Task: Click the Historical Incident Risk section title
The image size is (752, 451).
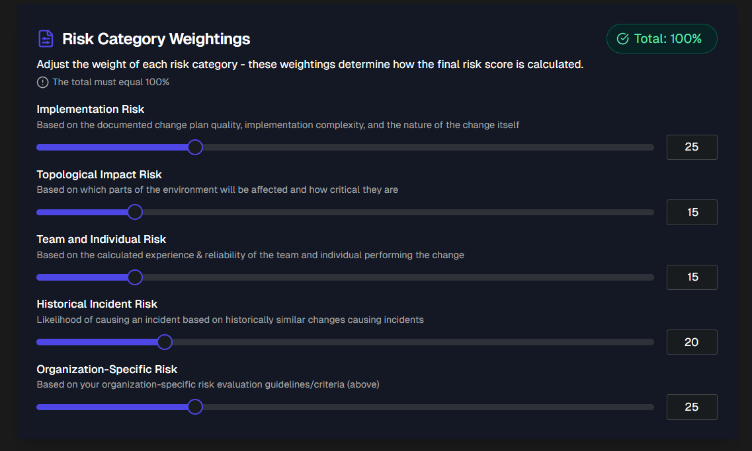Action: pos(97,304)
